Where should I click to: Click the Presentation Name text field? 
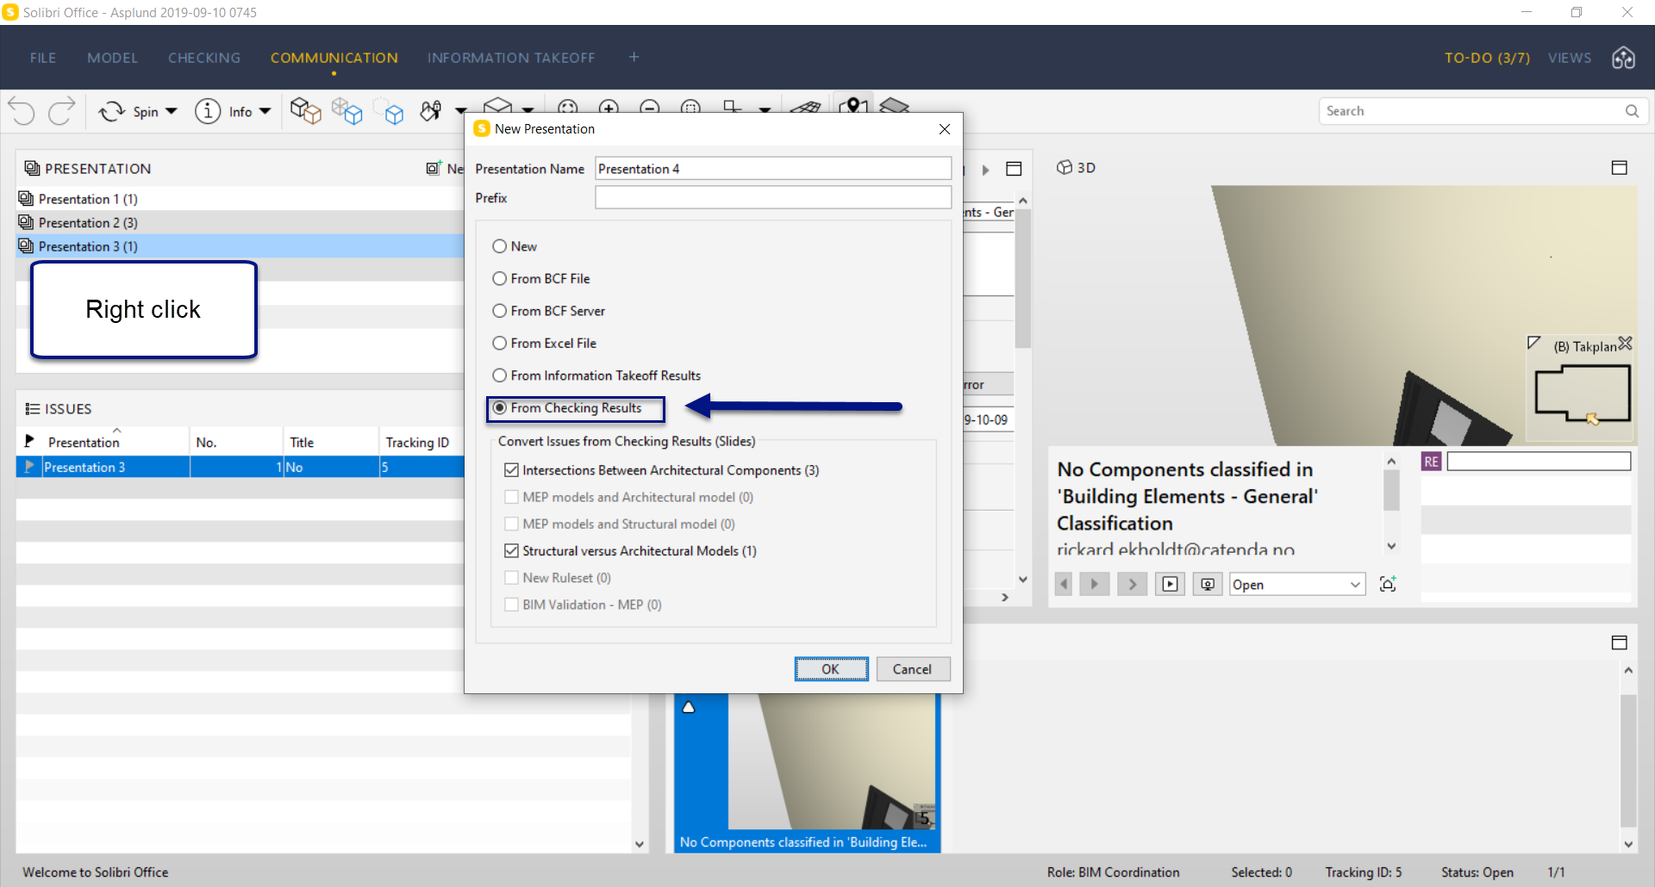tap(773, 169)
